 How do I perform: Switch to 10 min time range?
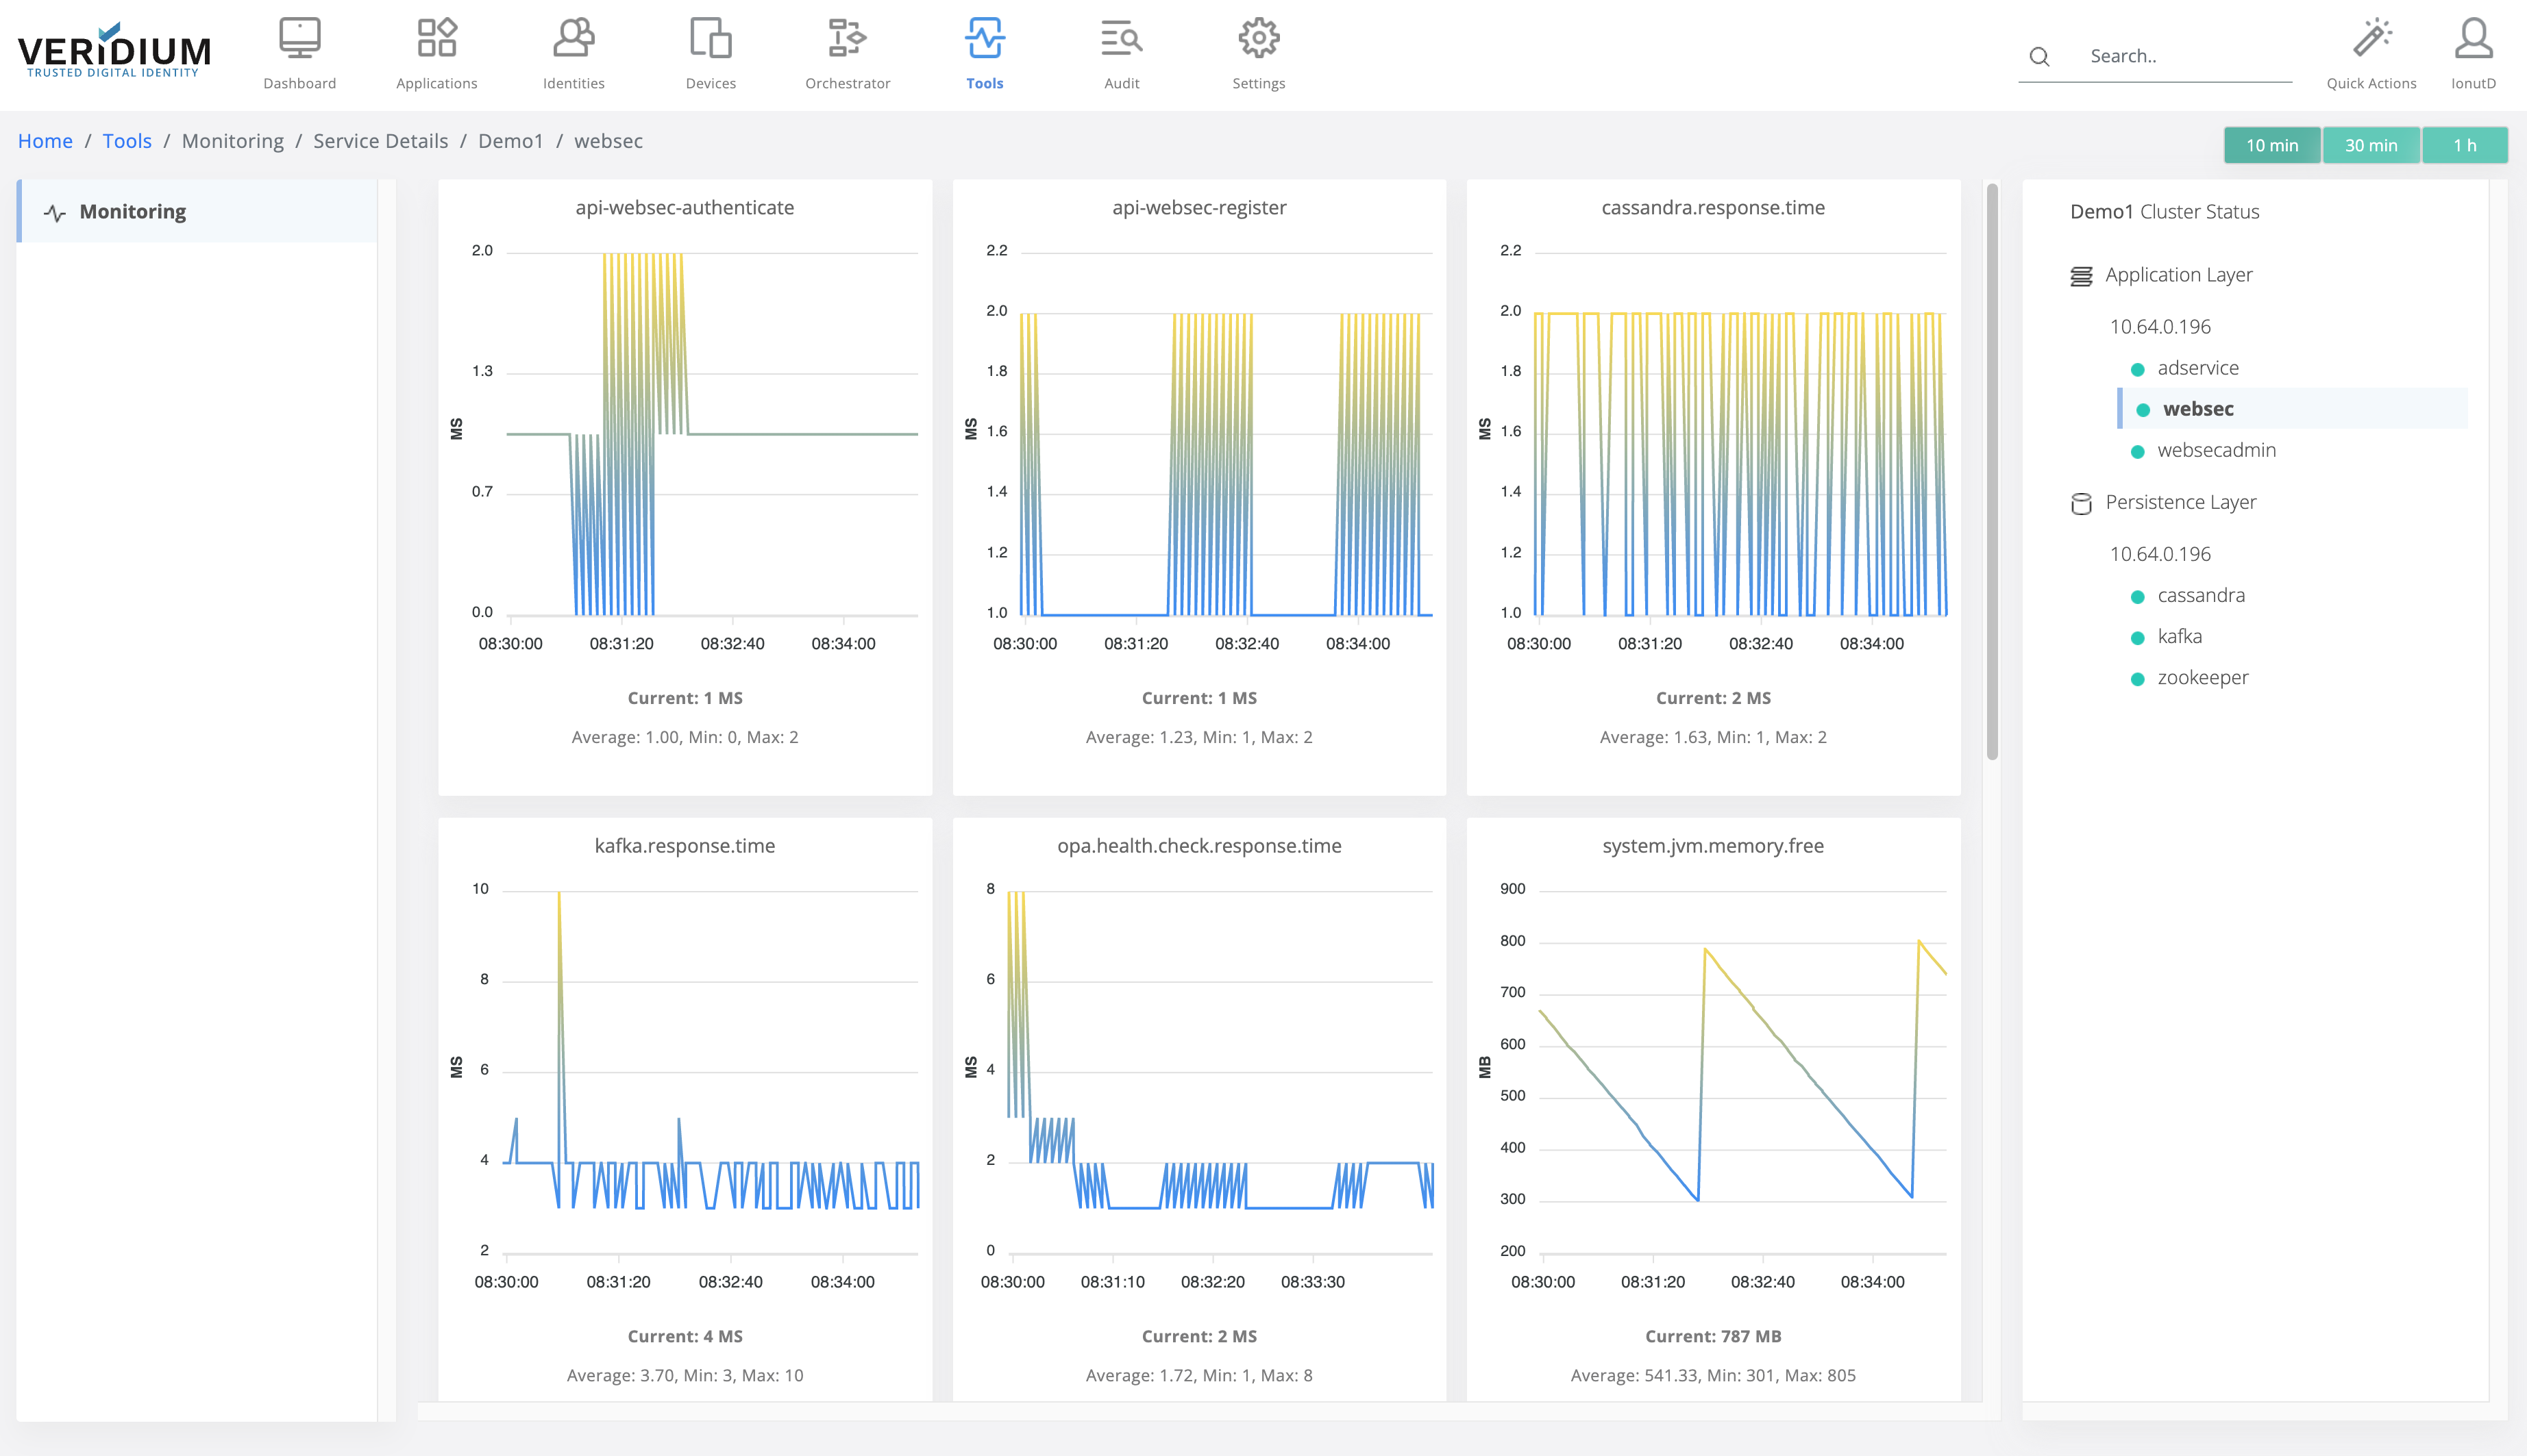click(2271, 145)
